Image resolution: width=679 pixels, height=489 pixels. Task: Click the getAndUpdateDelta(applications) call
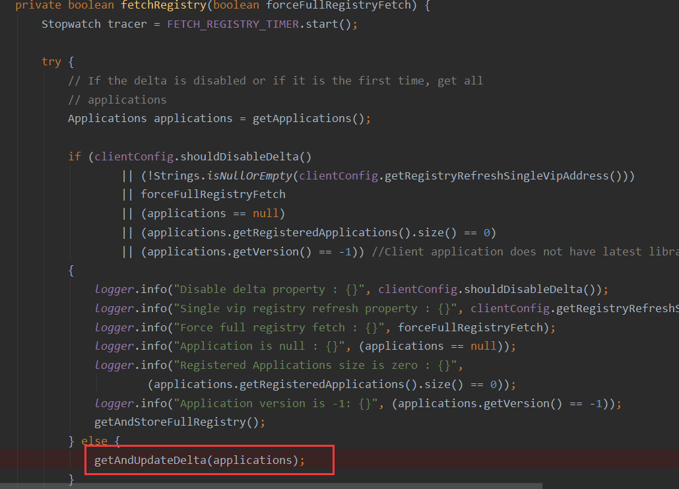point(197,460)
